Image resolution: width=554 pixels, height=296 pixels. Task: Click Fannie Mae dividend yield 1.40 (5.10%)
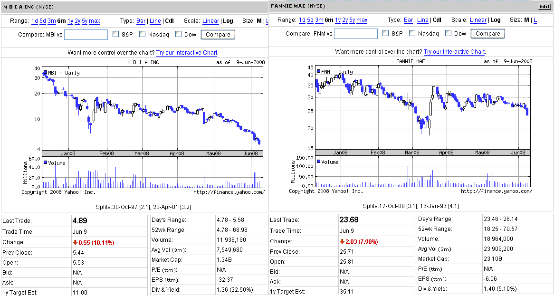tap(500, 288)
